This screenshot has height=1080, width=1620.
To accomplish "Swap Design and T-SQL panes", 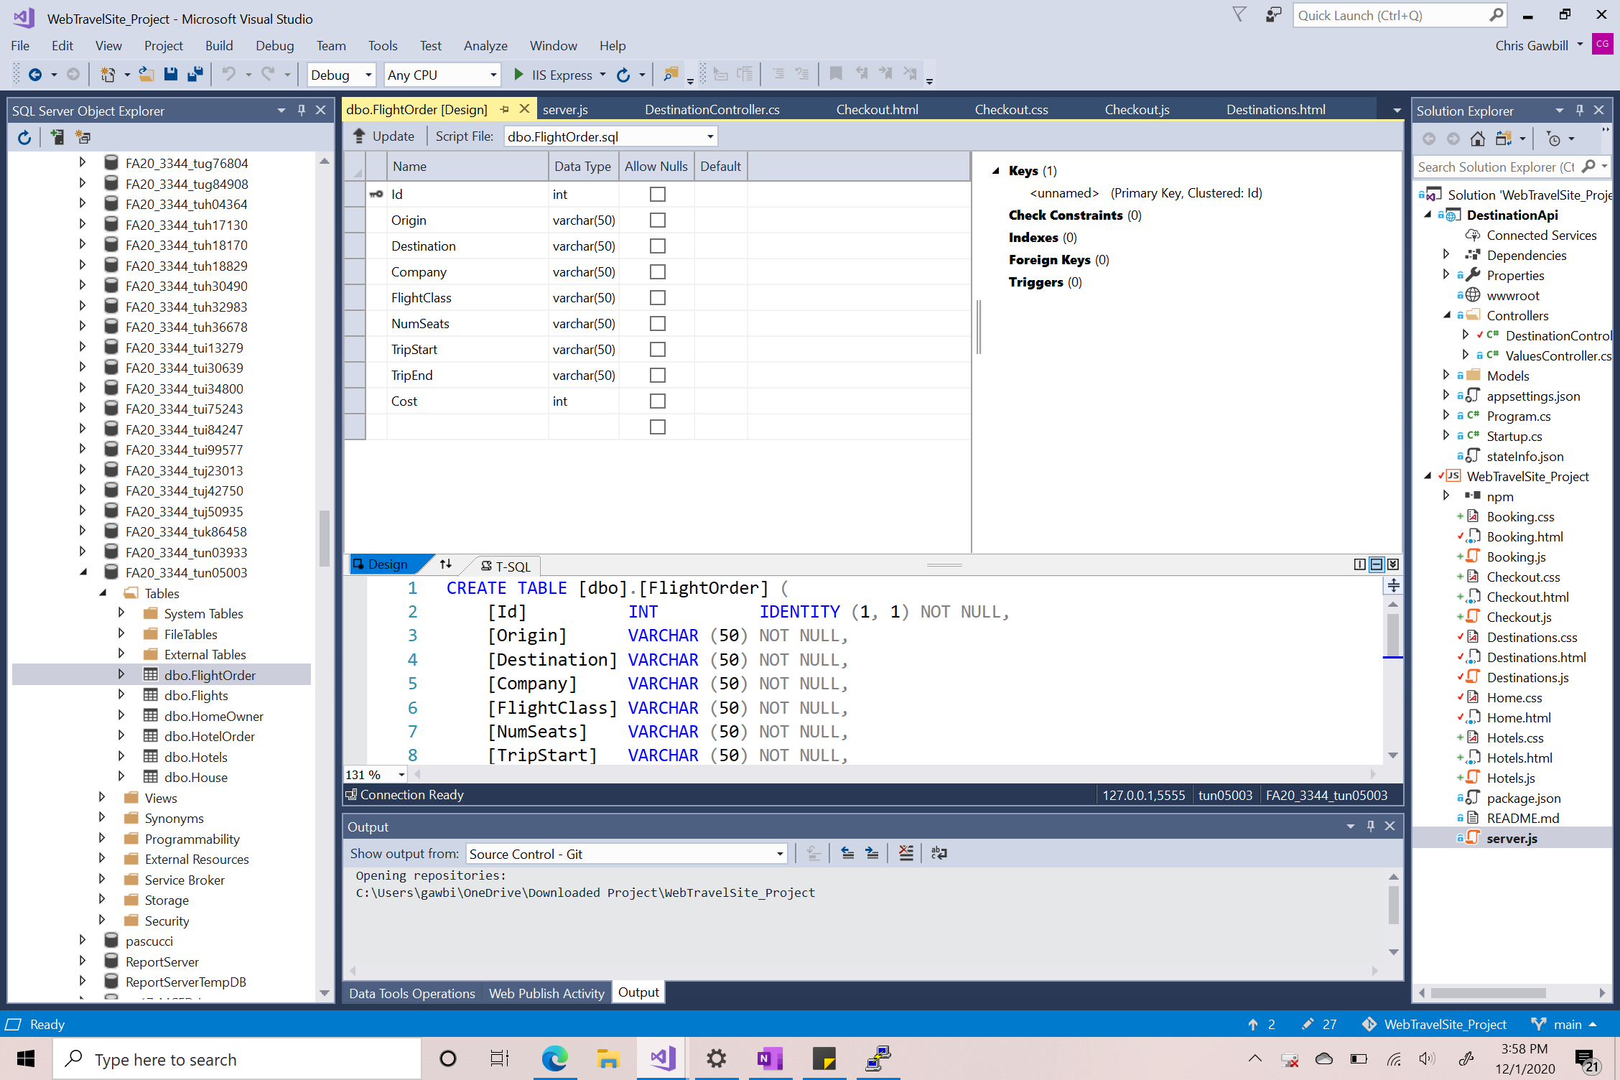I will 446,564.
